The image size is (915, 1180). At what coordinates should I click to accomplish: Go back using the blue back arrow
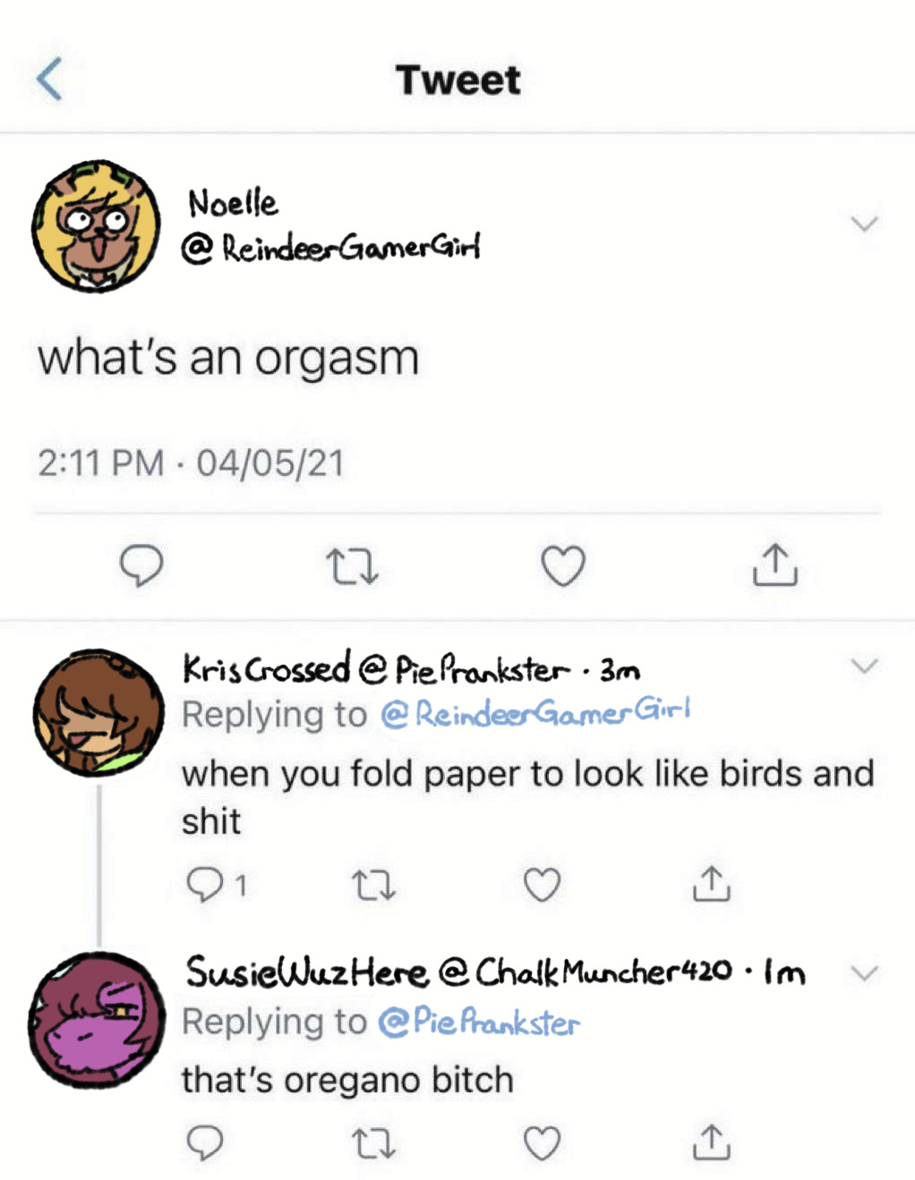pyautogui.click(x=49, y=79)
